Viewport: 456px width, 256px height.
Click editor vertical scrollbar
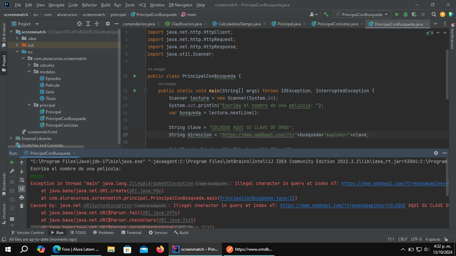(448, 74)
